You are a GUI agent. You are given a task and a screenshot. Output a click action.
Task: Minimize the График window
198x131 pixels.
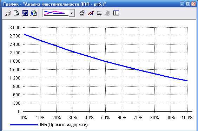click(x=182, y=4)
